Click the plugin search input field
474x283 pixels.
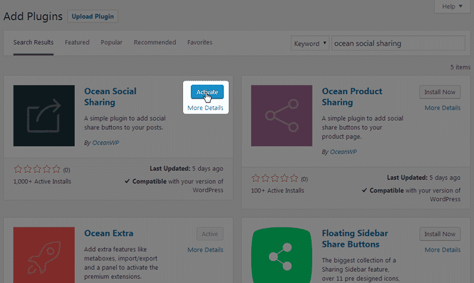click(398, 43)
